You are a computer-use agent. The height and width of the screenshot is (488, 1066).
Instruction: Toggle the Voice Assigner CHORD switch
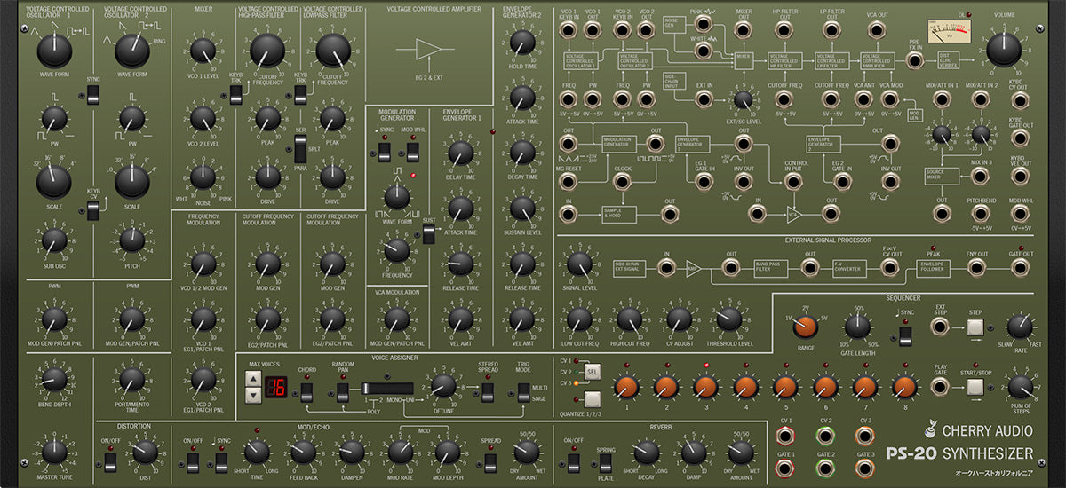pyautogui.click(x=306, y=390)
